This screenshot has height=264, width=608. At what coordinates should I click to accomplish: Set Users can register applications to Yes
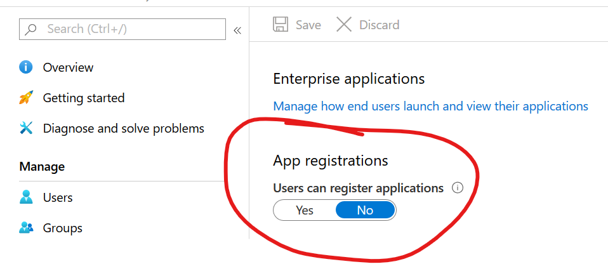coord(305,210)
